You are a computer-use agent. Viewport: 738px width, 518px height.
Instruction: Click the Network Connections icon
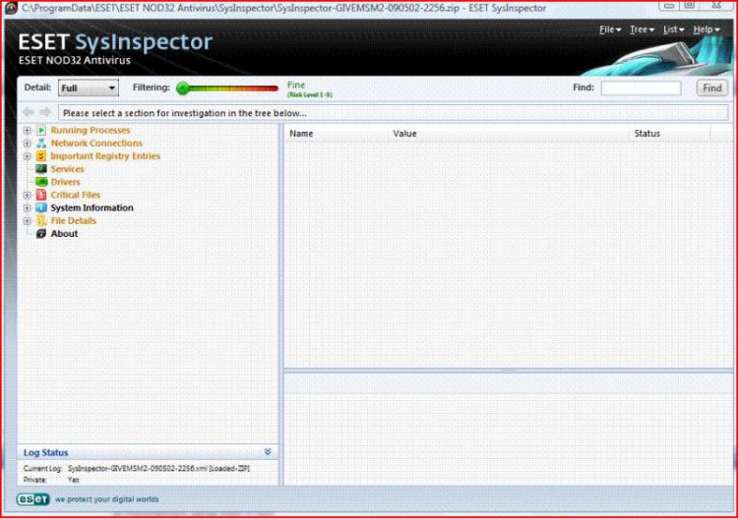click(41, 143)
